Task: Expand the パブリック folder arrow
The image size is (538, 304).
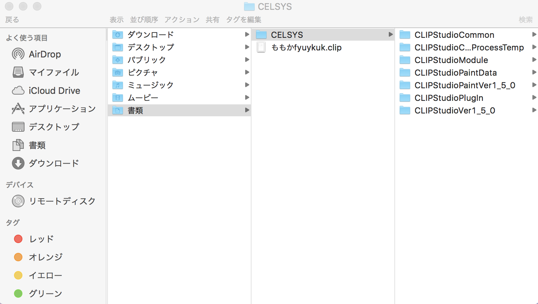Action: pyautogui.click(x=247, y=60)
